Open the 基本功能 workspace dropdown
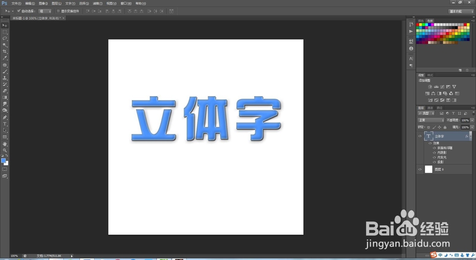 461,11
